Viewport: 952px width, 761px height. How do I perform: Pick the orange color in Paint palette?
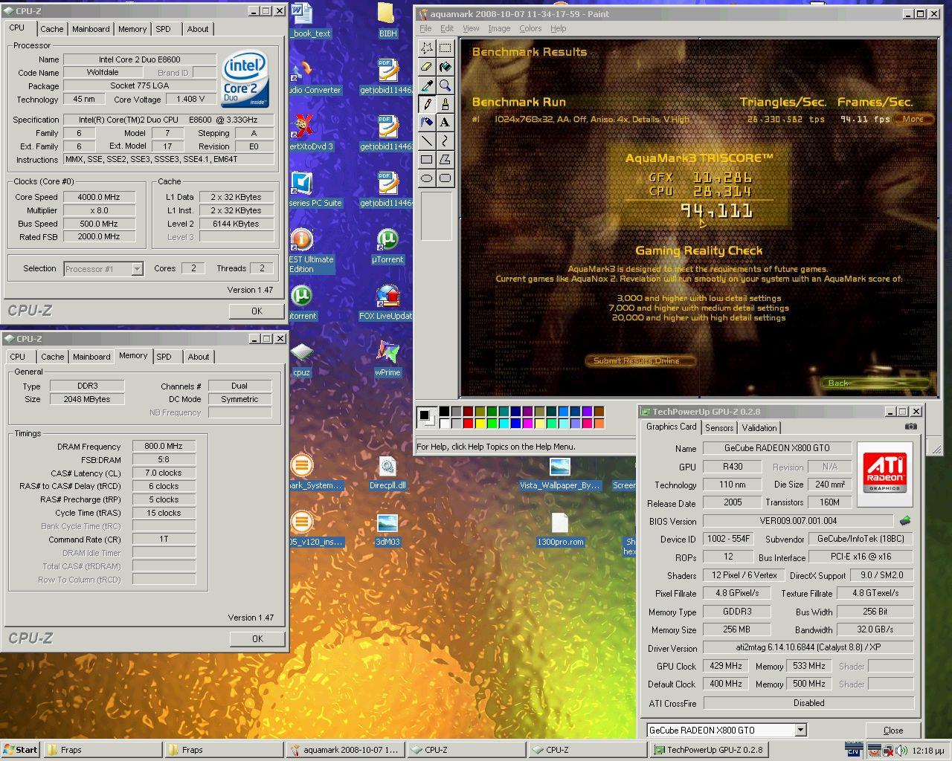pyautogui.click(x=599, y=424)
